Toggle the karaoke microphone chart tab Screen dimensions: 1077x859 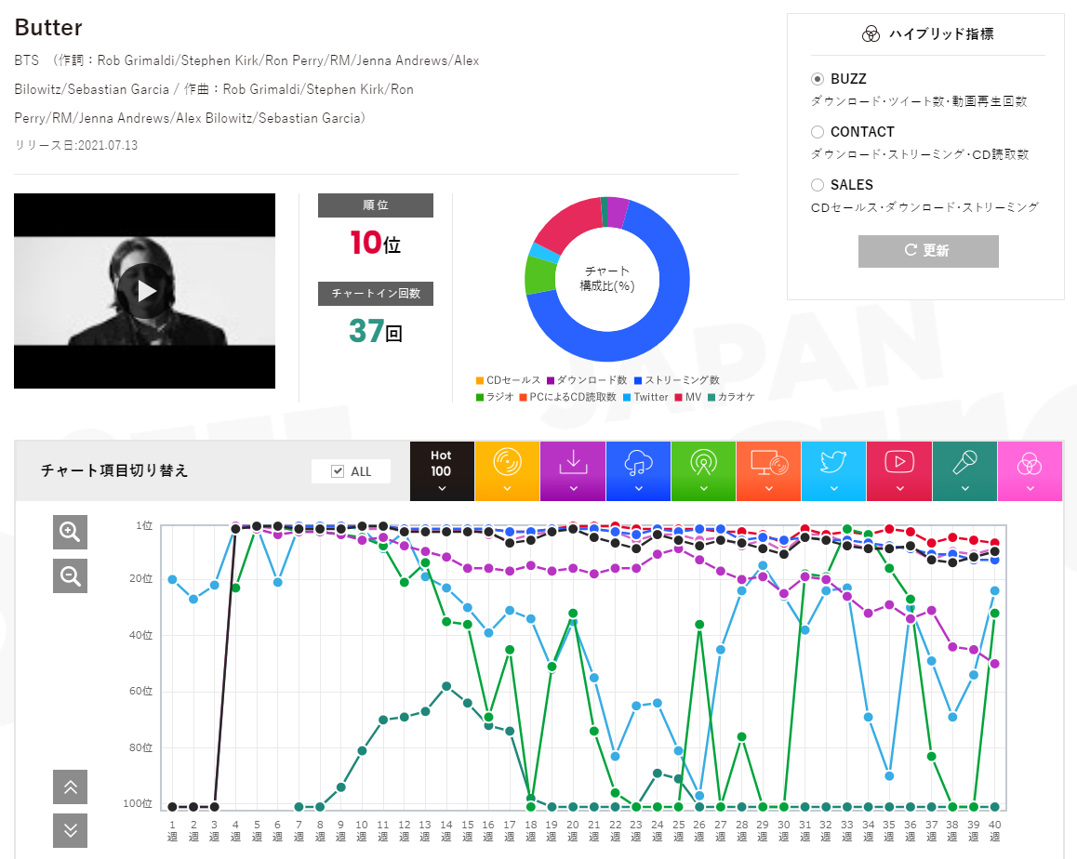(964, 471)
